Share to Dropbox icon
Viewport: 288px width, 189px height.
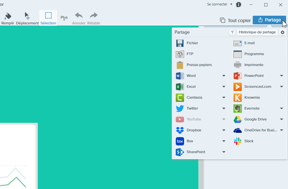point(180,130)
